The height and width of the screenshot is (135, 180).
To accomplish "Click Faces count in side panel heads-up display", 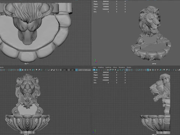I will click(x=106, y=78).
